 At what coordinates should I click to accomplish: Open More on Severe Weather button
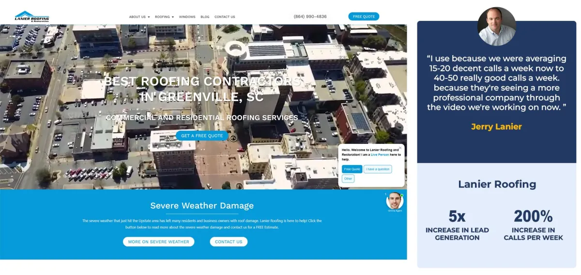pyautogui.click(x=158, y=242)
